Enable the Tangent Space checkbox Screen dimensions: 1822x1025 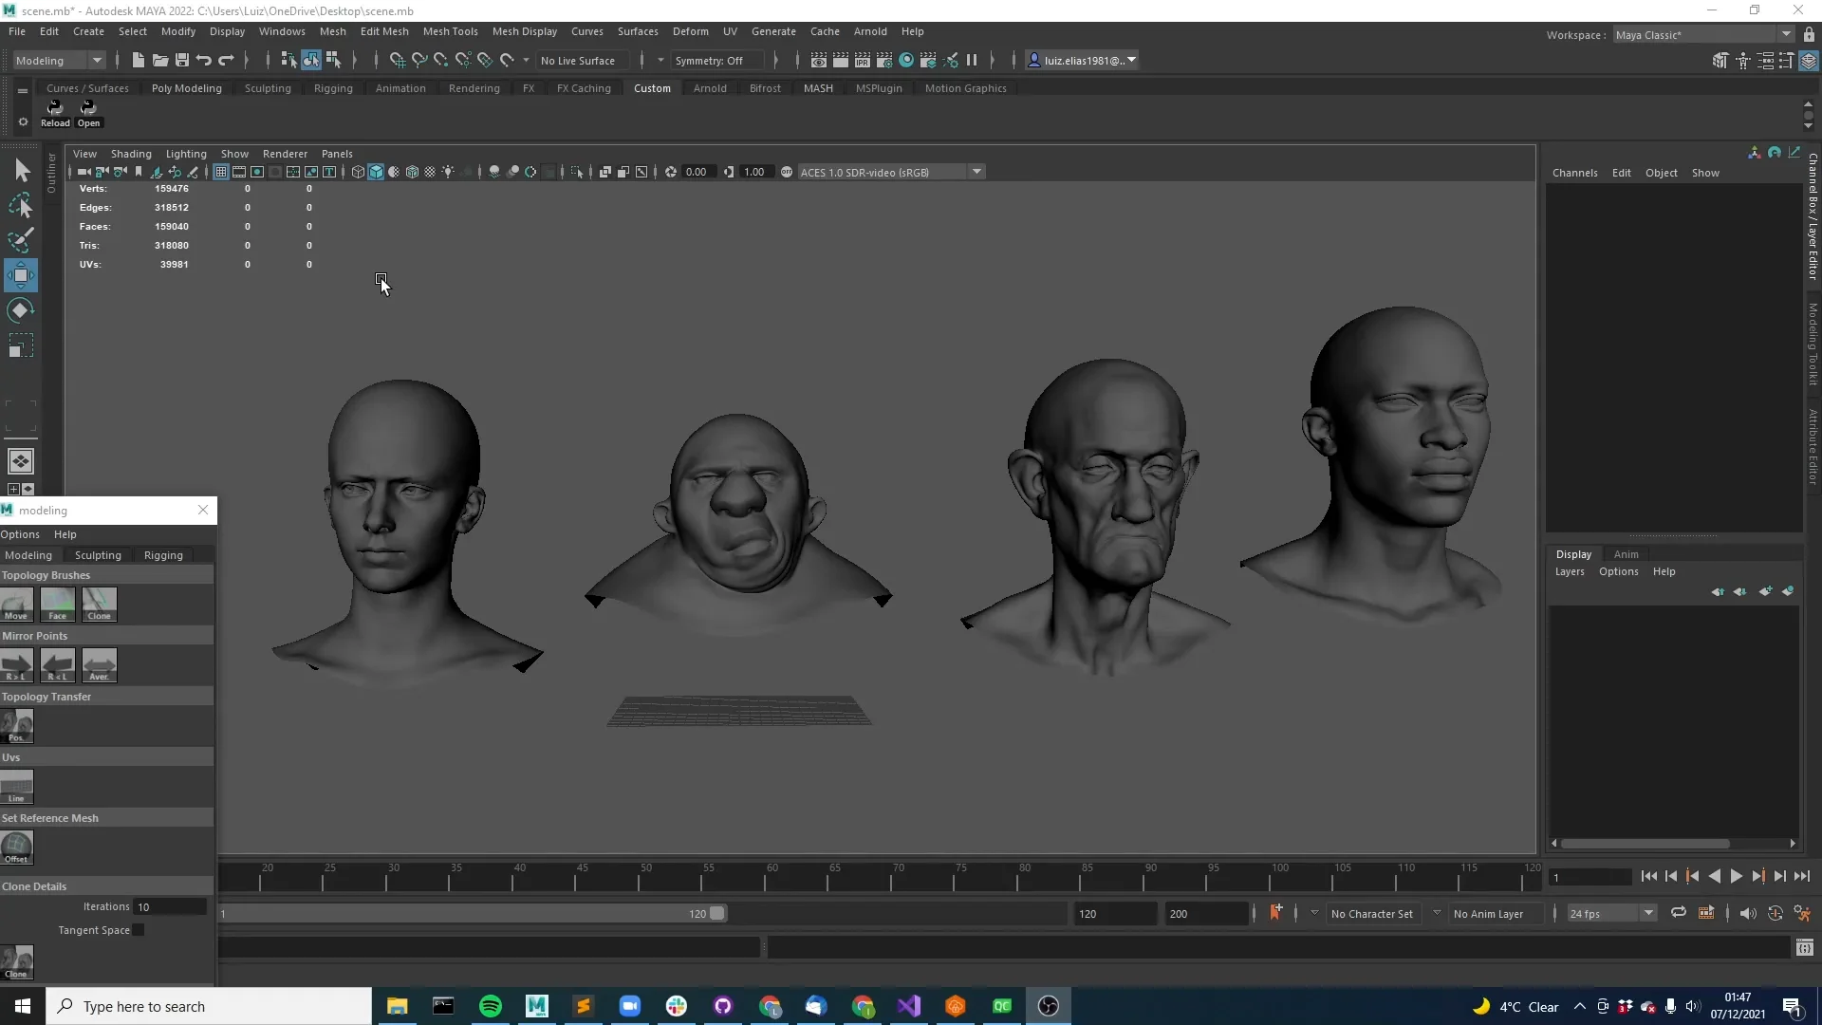(139, 930)
